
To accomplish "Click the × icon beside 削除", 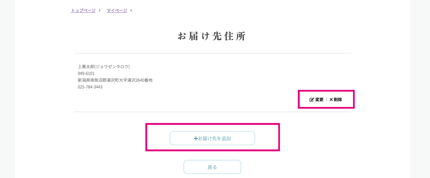I will pos(331,100).
